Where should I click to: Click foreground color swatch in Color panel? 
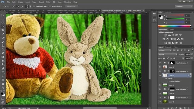(160, 16)
